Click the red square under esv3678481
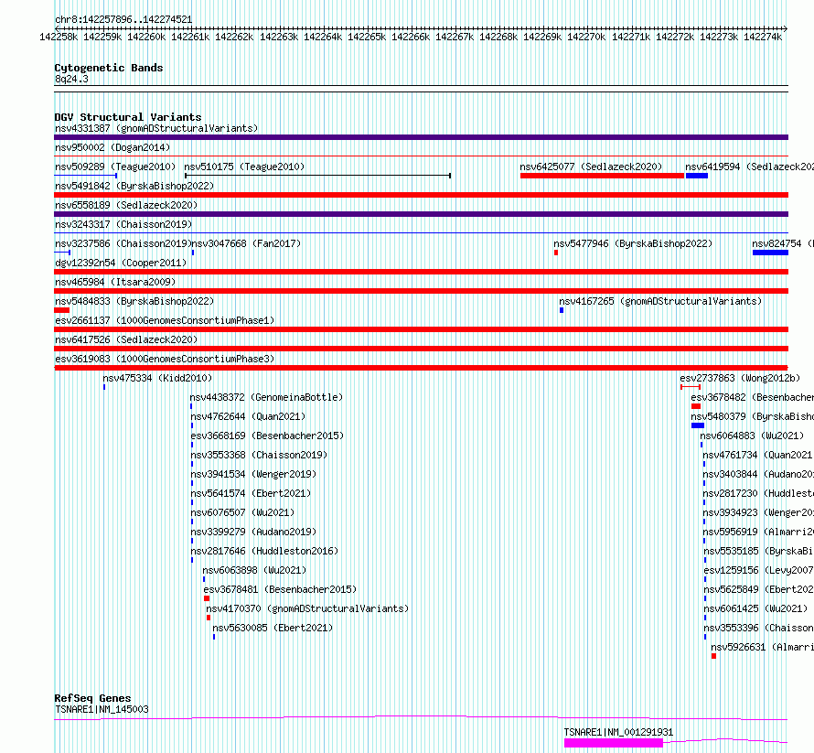 [x=207, y=598]
